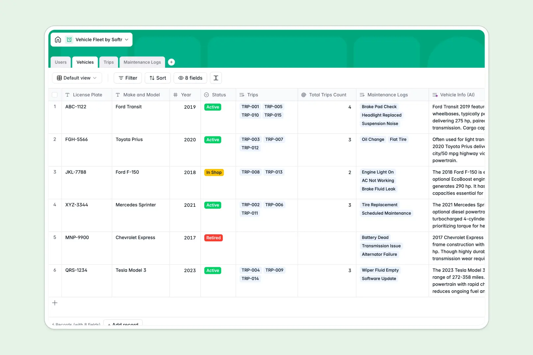Select row number 5
This screenshot has height=355, width=533.
coord(55,237)
